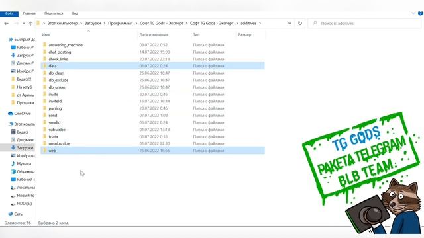Screen dimensions: 424x238
Task: Click Программы!! in the address path
Action: 121,24
